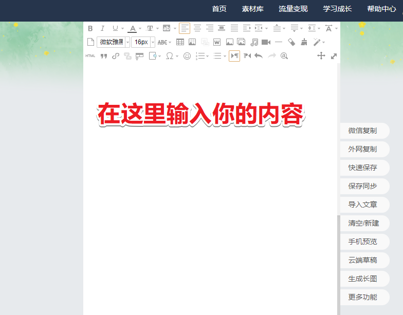Toggle bold formatting in the editor toolbar

pos(90,28)
